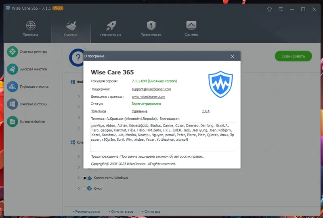
Task: Open Очистка системы in sidebar
Action: coord(33,104)
